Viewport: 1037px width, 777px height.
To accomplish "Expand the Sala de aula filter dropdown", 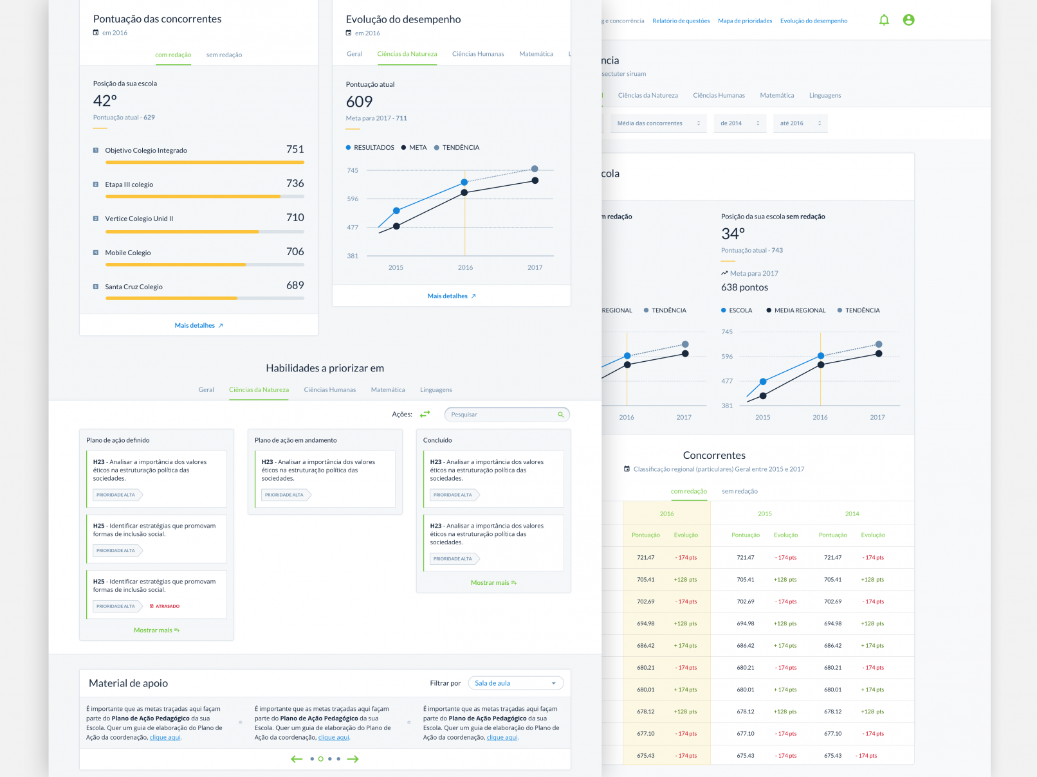I will tap(515, 683).
